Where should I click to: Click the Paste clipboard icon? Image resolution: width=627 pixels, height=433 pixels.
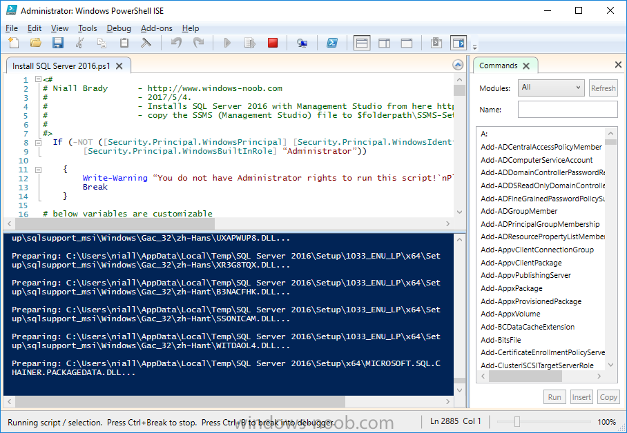pos(124,43)
